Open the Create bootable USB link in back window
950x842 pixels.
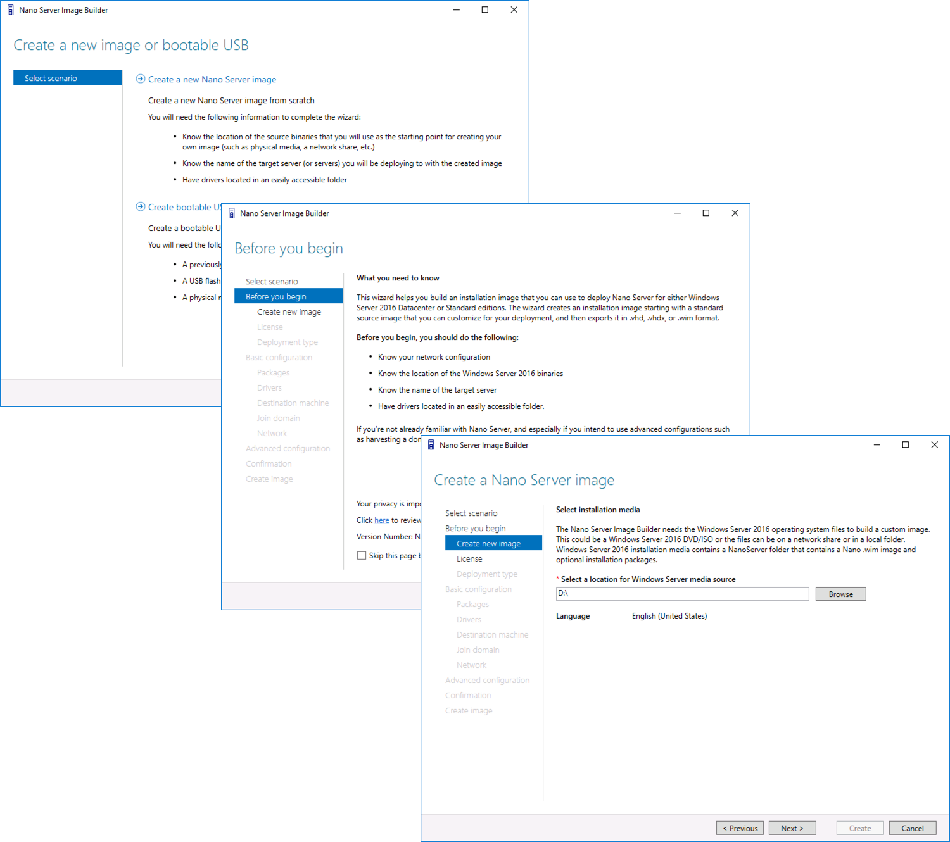click(x=184, y=207)
